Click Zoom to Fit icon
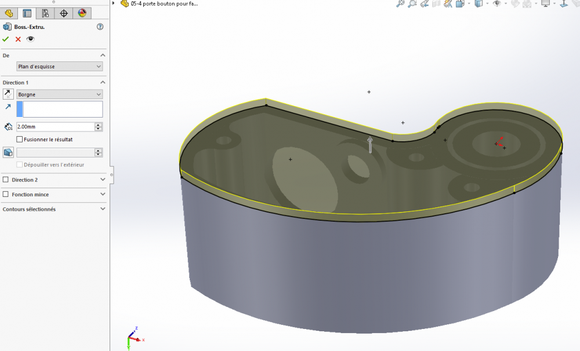This screenshot has height=351, width=580. pos(400,3)
